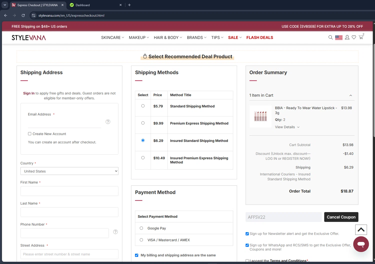Click the $10.49 shipping price cell
Screen dimensions: 375x264
pos(159,160)
